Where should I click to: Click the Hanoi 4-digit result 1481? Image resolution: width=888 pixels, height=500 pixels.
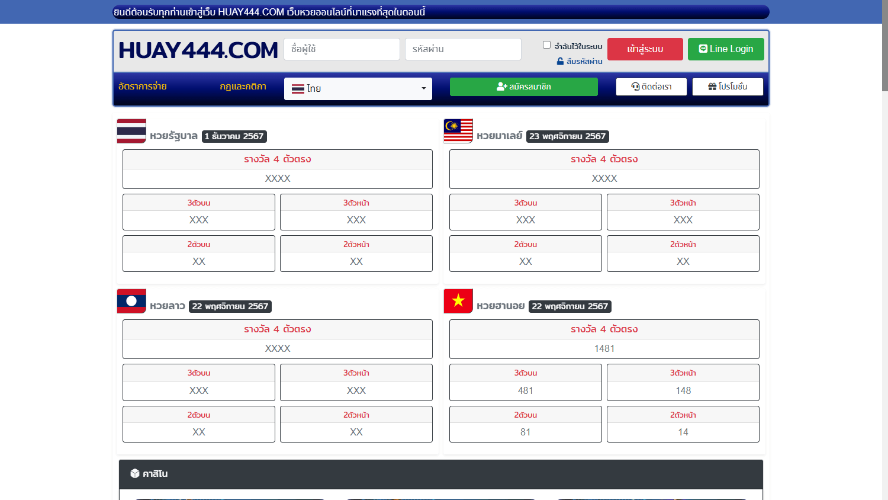(604, 349)
